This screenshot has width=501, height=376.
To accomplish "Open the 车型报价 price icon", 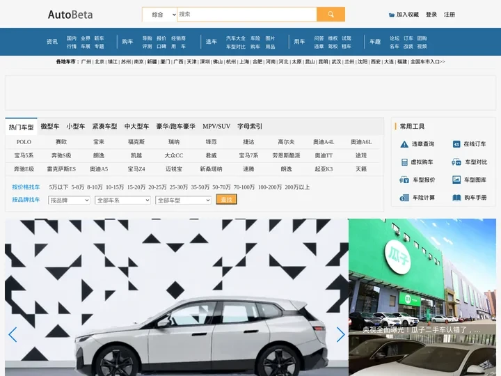I will [404, 180].
